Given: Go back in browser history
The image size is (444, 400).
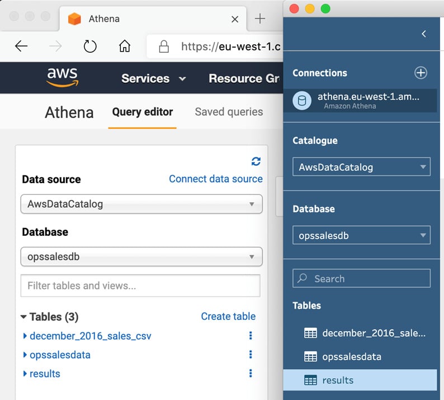Looking at the screenshot, I should (x=21, y=46).
